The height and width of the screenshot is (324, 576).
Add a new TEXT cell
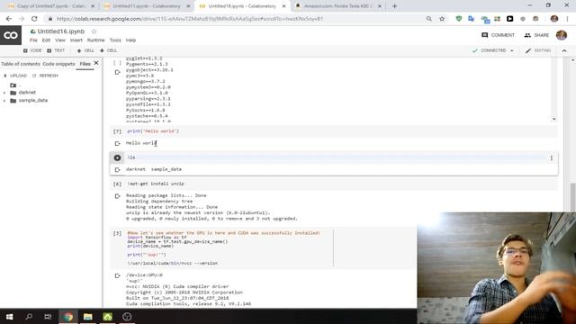click(x=56, y=50)
